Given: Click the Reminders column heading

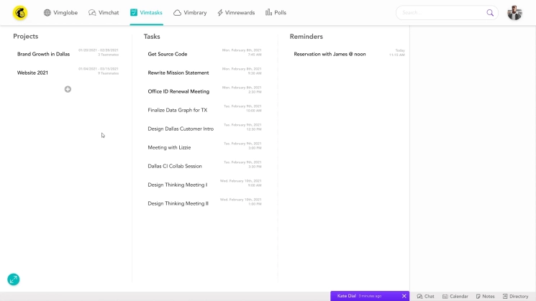Looking at the screenshot, I should point(306,36).
